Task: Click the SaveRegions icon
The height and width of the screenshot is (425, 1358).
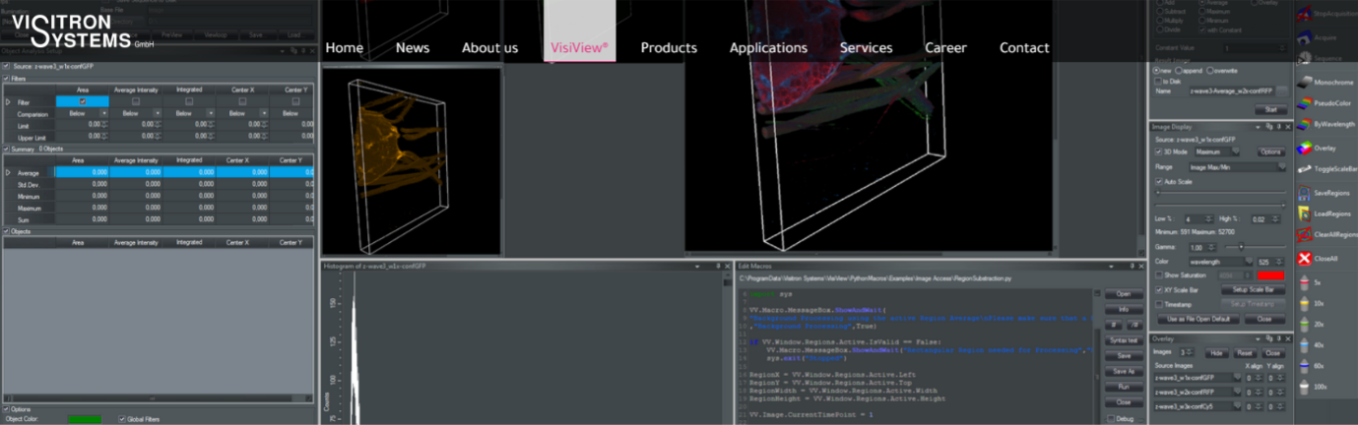Action: click(1304, 193)
